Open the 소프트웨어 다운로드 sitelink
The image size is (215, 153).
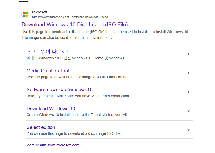click(x=49, y=52)
